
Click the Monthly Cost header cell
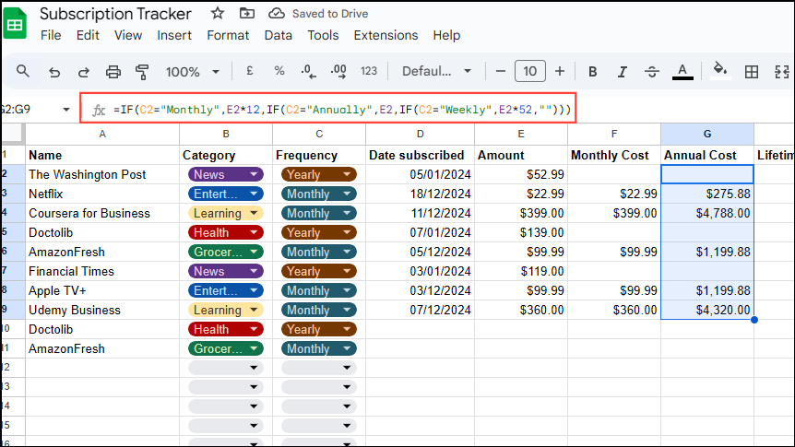point(614,155)
